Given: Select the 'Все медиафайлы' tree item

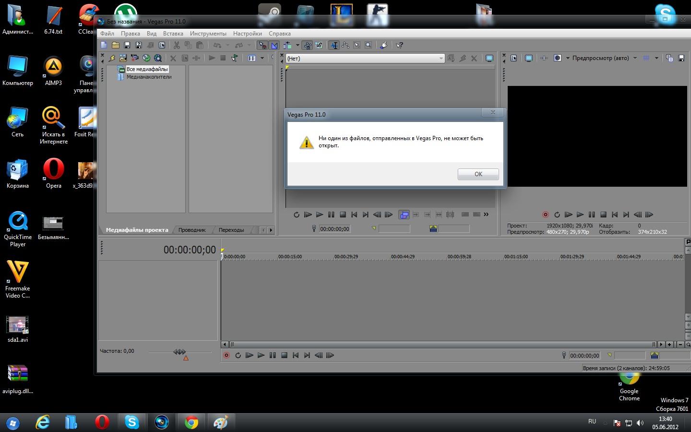Looking at the screenshot, I should (147, 69).
